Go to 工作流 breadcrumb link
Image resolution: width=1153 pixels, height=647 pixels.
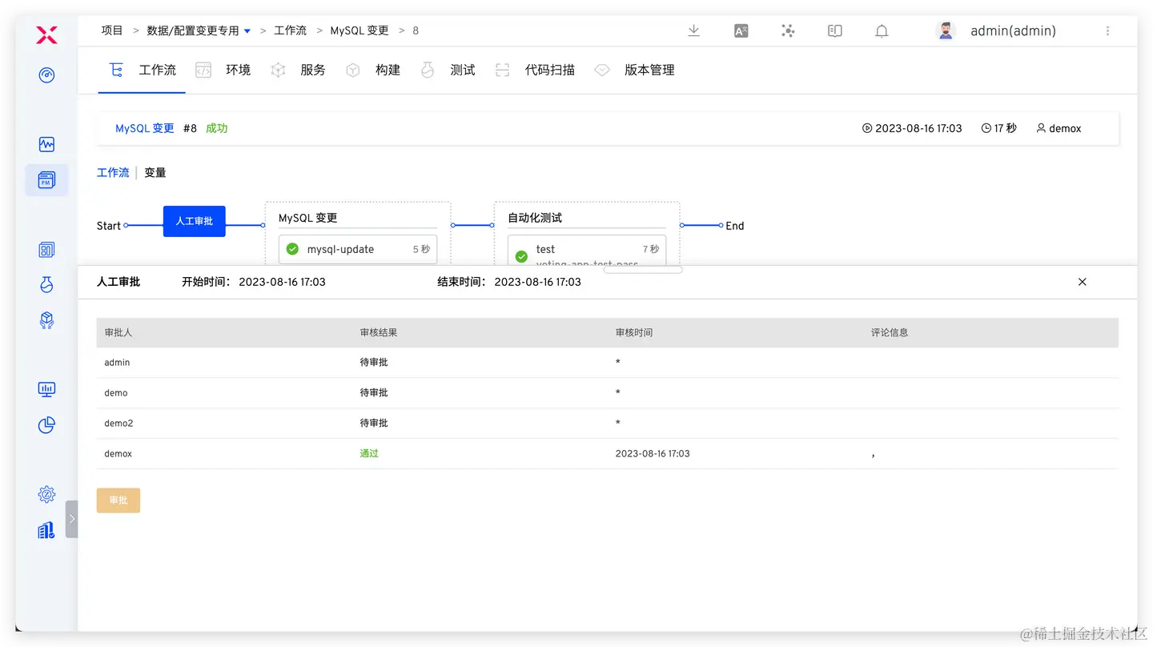(290, 30)
